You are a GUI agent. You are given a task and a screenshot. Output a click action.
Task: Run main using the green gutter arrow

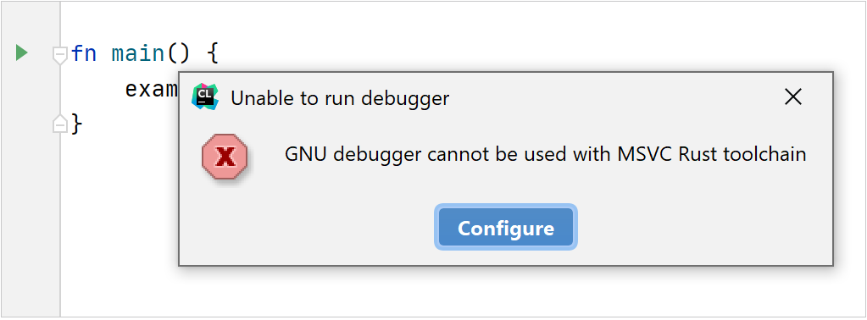coord(21,53)
